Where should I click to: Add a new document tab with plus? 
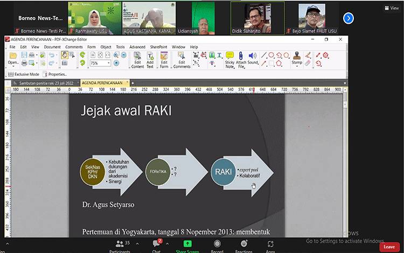click(x=133, y=83)
